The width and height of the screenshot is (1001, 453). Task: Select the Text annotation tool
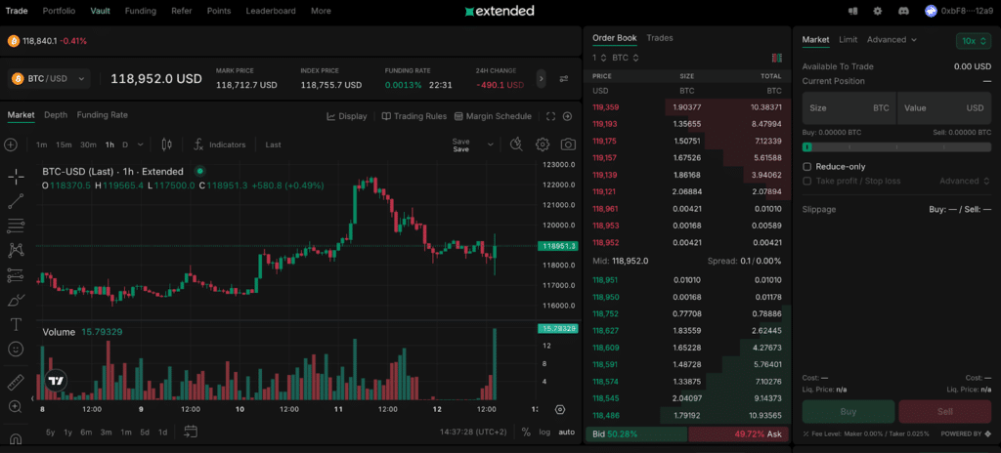click(x=16, y=324)
